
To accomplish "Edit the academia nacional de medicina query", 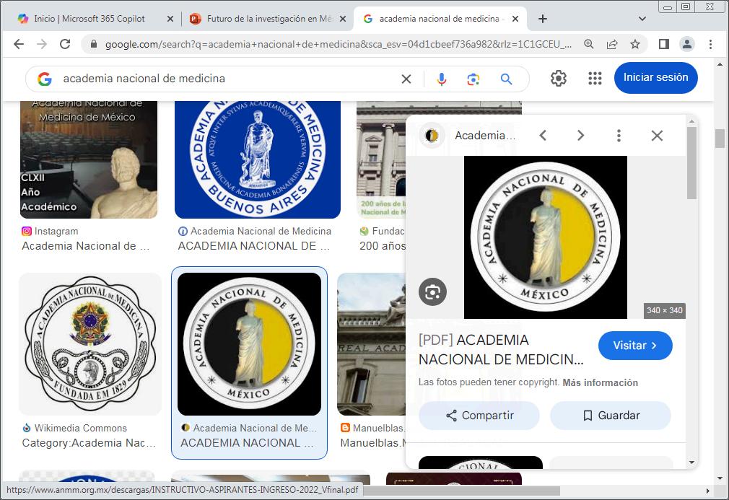I will tap(144, 79).
